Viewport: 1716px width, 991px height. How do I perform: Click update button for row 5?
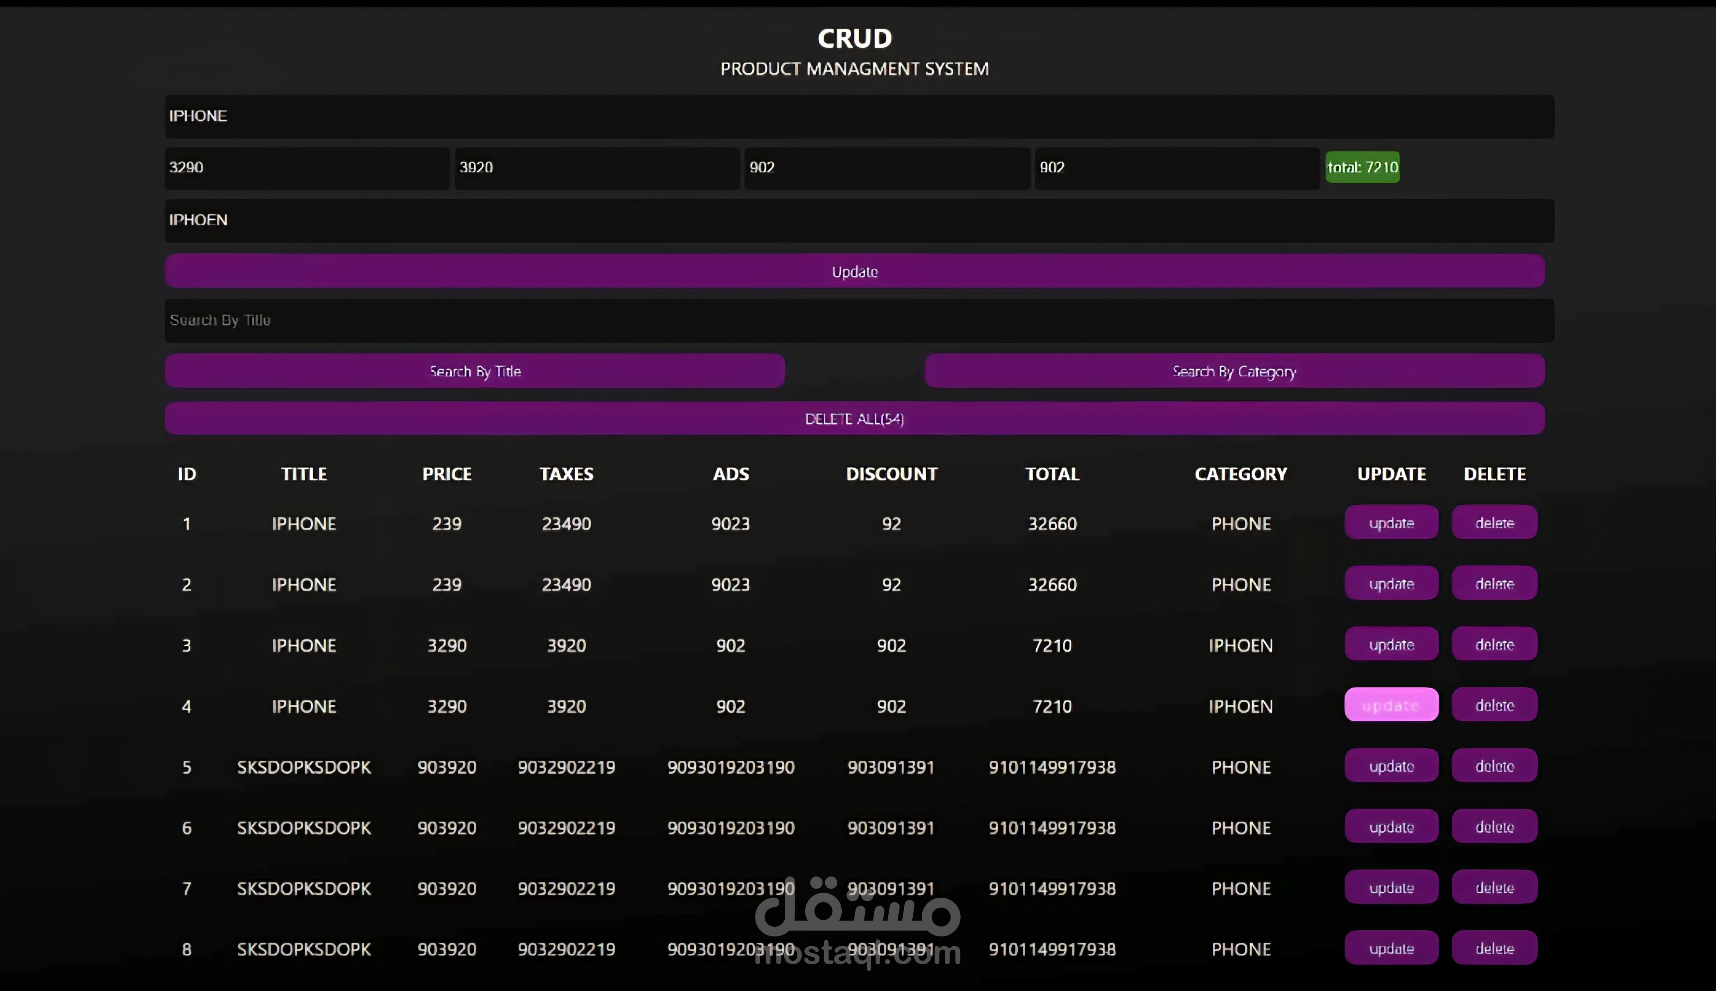tap(1391, 766)
